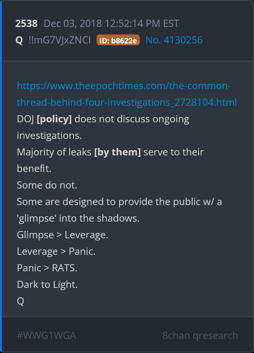Click the Q signature ending the post

pos(20,301)
